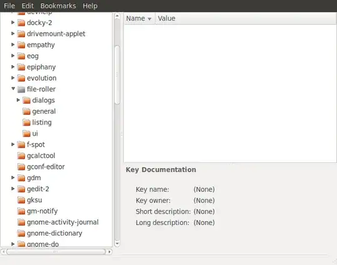Expand the empathy tree node
Image resolution: width=337 pixels, height=265 pixels.
(x=12, y=44)
